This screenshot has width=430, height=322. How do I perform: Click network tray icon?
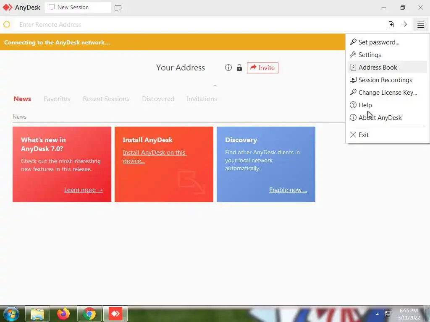388,314
